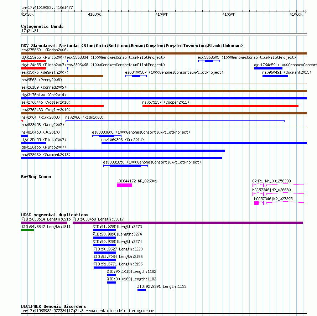The image size is (317, 316).
Task: Select the nsv575137 (Cooper2011) loss bar
Action: click(x=220, y=106)
